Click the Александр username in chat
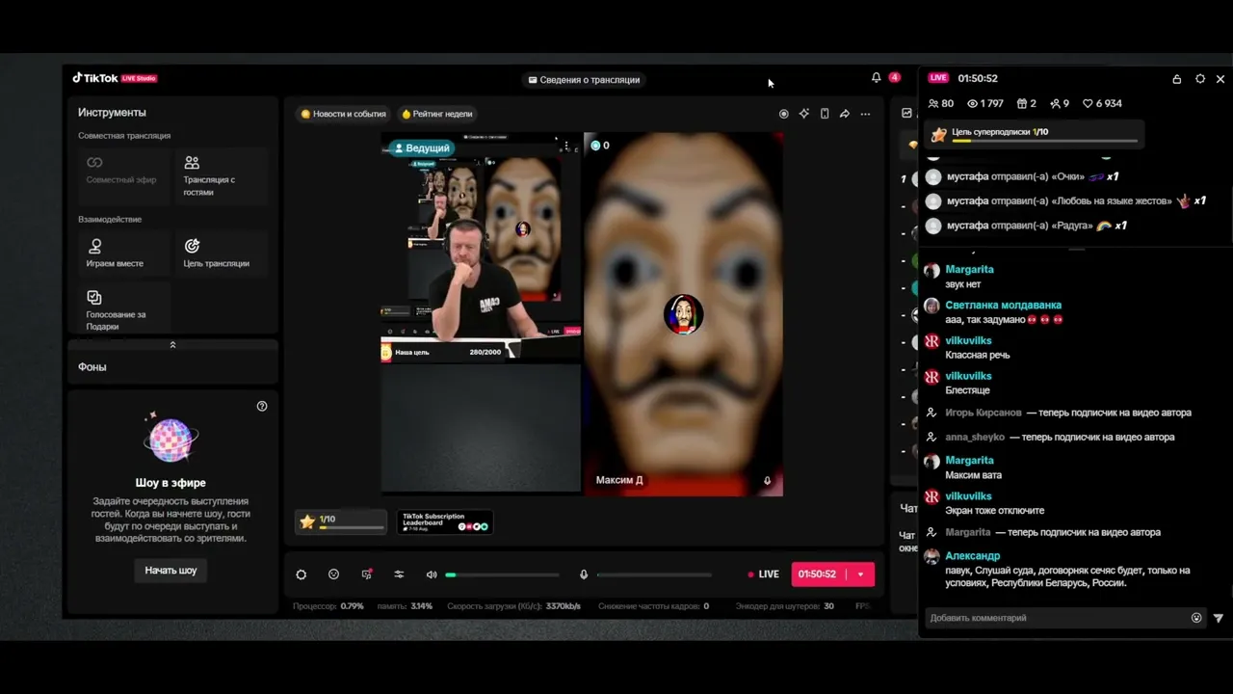This screenshot has height=694, width=1233. pyautogui.click(x=972, y=556)
